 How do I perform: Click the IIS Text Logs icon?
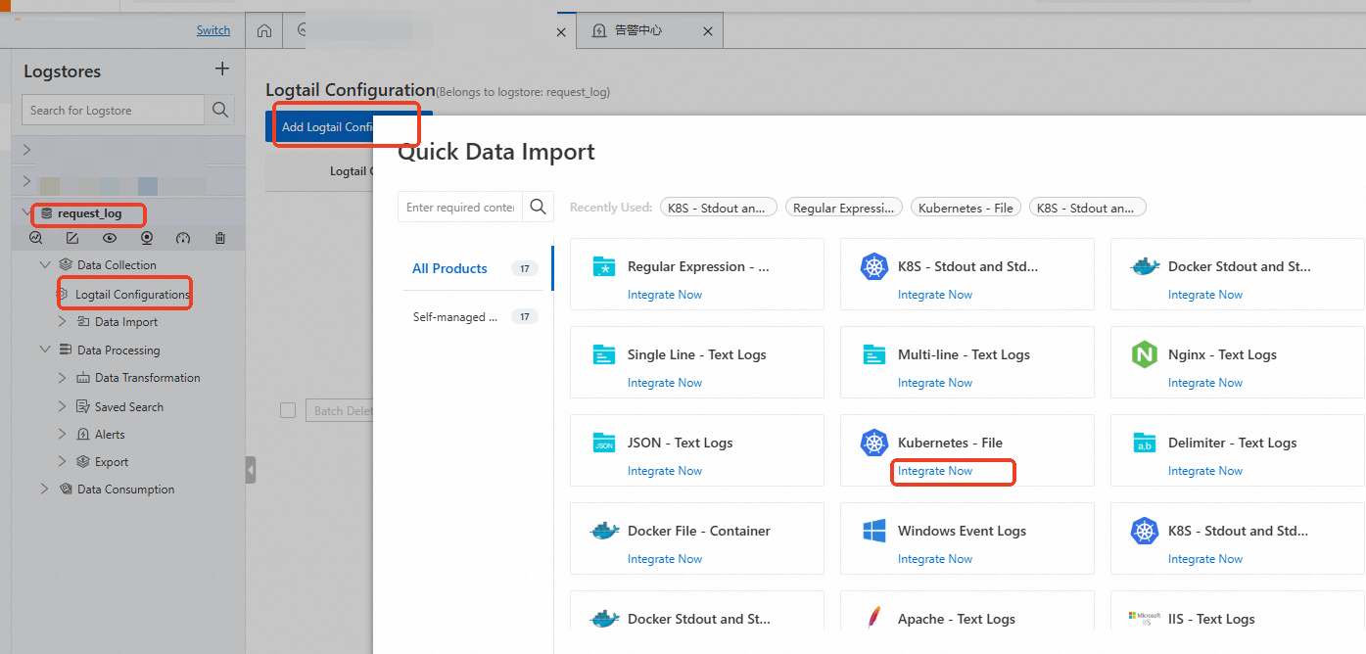1145,619
